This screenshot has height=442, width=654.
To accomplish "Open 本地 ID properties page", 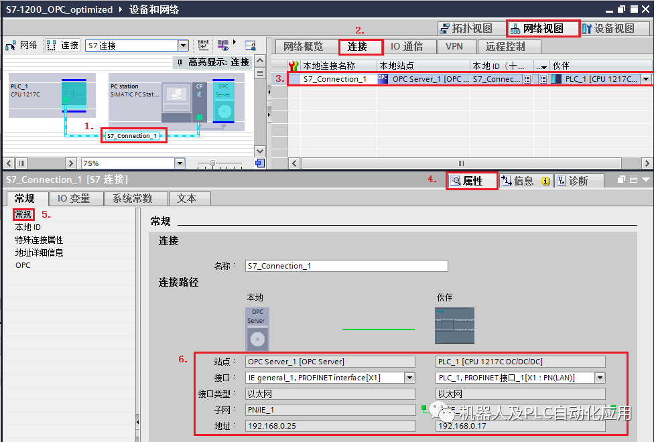I will (28, 226).
